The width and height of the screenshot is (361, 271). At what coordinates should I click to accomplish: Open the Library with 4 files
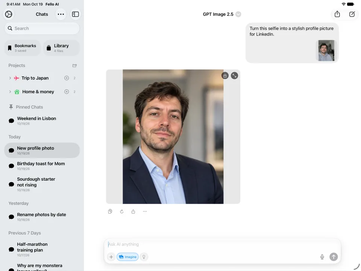61,48
